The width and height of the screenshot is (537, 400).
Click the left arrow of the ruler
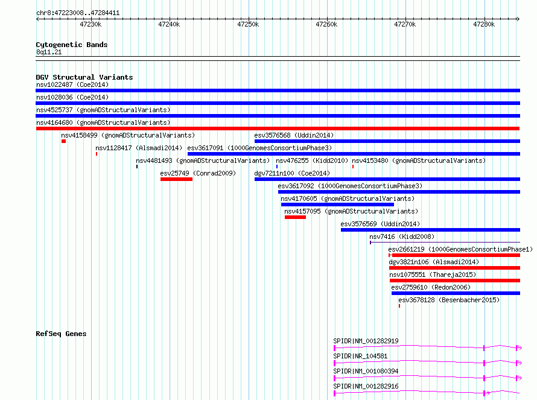pyautogui.click(x=37, y=19)
